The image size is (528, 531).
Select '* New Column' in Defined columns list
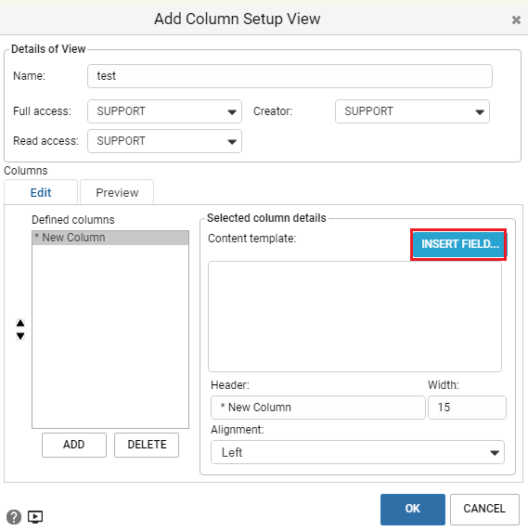(x=110, y=238)
